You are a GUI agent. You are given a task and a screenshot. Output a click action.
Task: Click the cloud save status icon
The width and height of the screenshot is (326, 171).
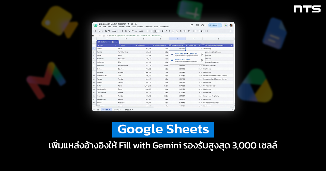pos(136,24)
